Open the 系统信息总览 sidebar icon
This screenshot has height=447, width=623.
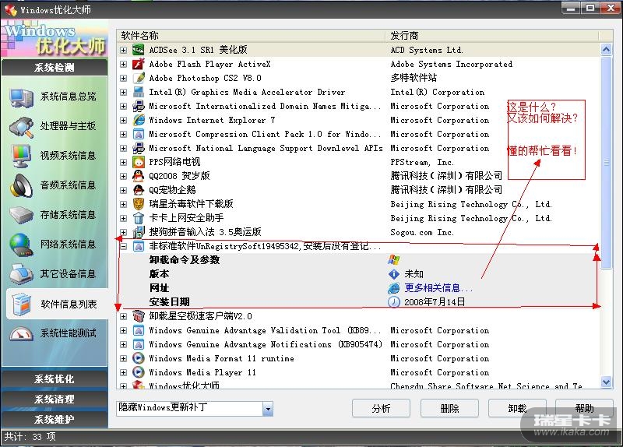[x=22, y=97]
